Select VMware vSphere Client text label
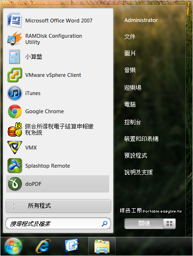193x256 pixels. tap(53, 75)
